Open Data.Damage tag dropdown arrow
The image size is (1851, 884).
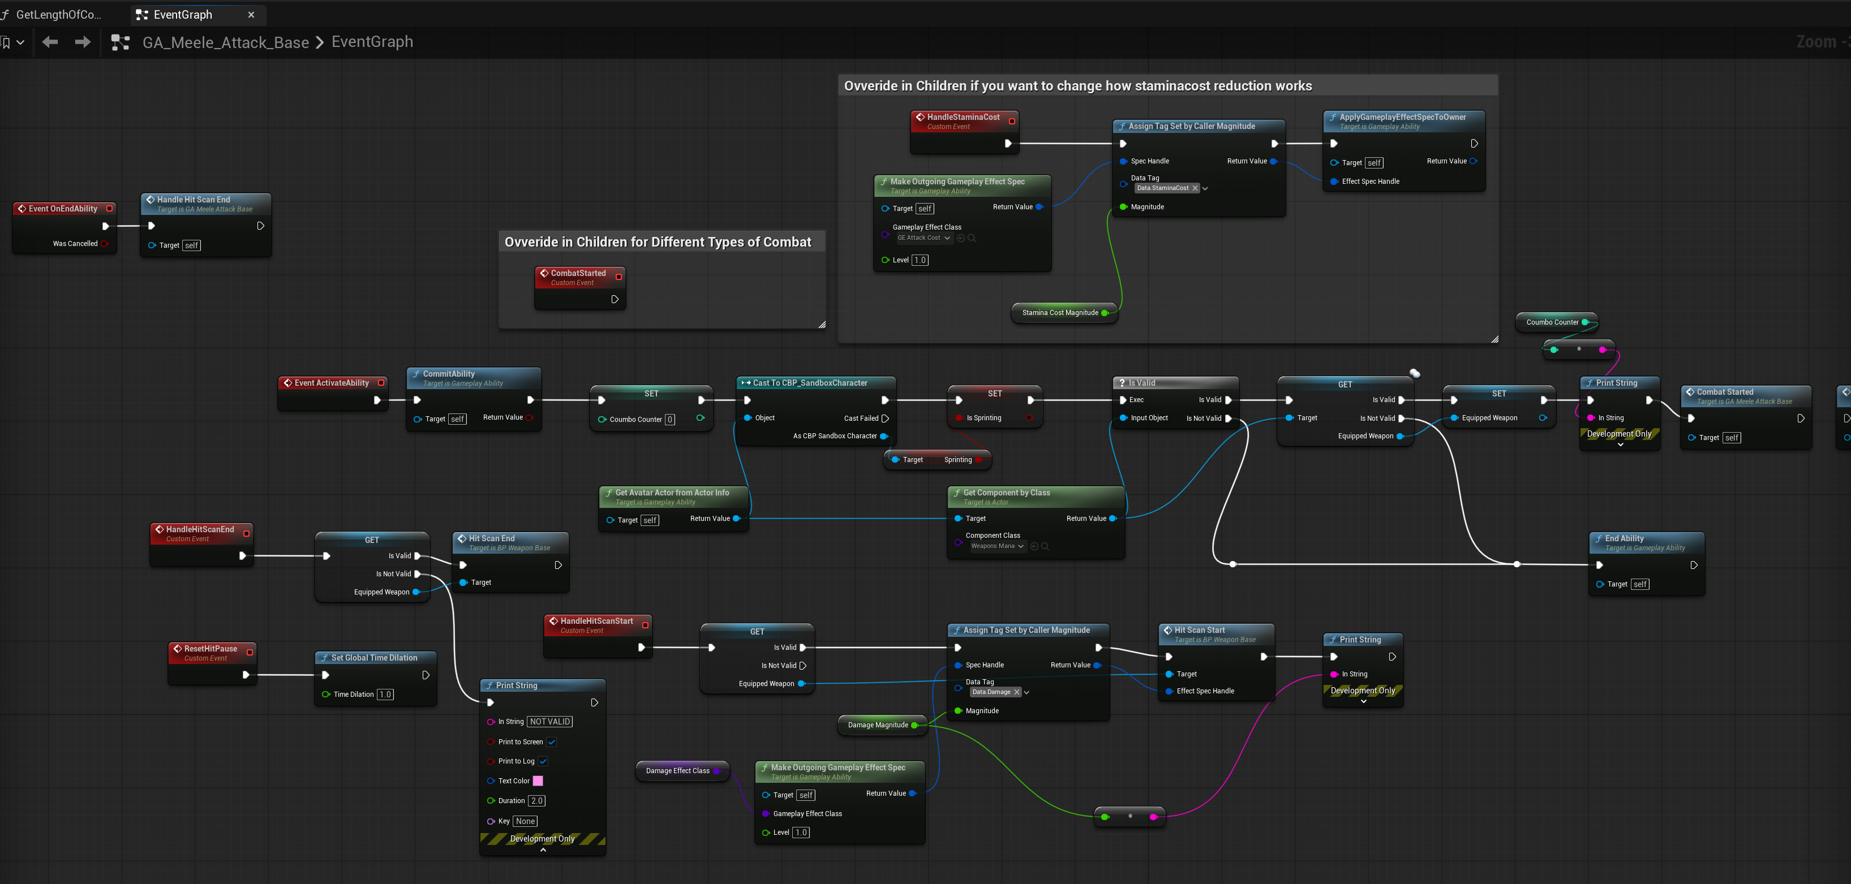tap(1027, 692)
